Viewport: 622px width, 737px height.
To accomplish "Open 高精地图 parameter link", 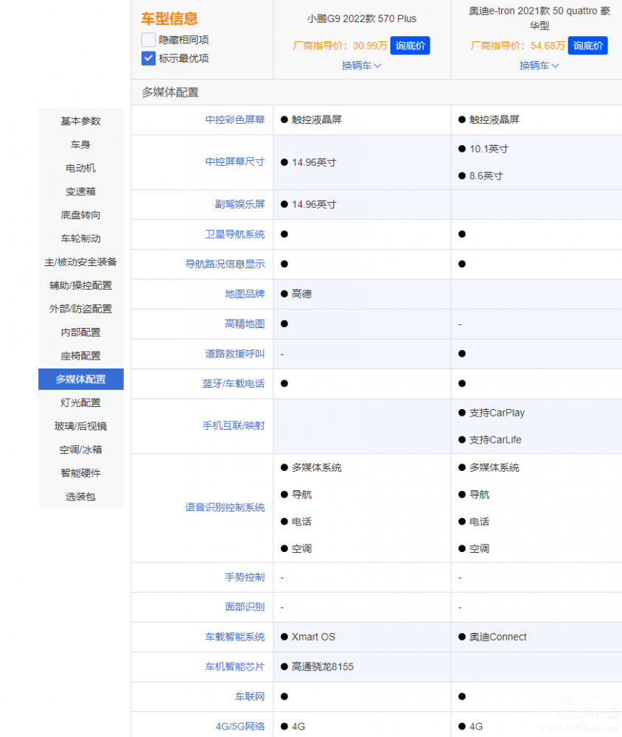I will pos(245,324).
